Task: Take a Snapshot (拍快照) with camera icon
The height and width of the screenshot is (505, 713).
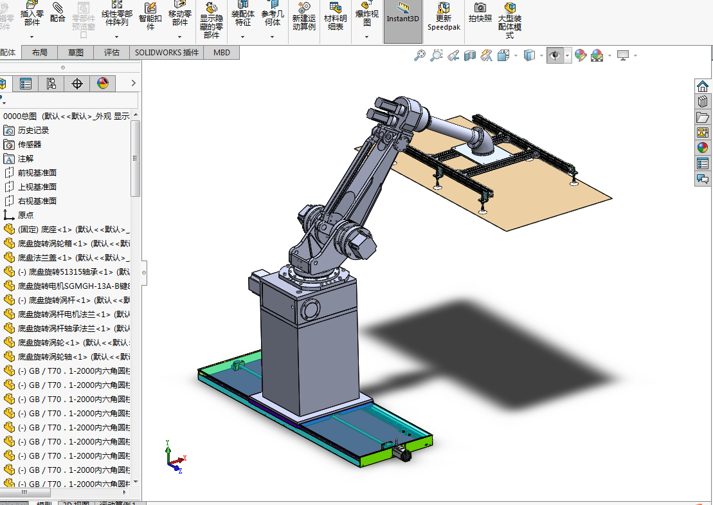Action: point(480,13)
